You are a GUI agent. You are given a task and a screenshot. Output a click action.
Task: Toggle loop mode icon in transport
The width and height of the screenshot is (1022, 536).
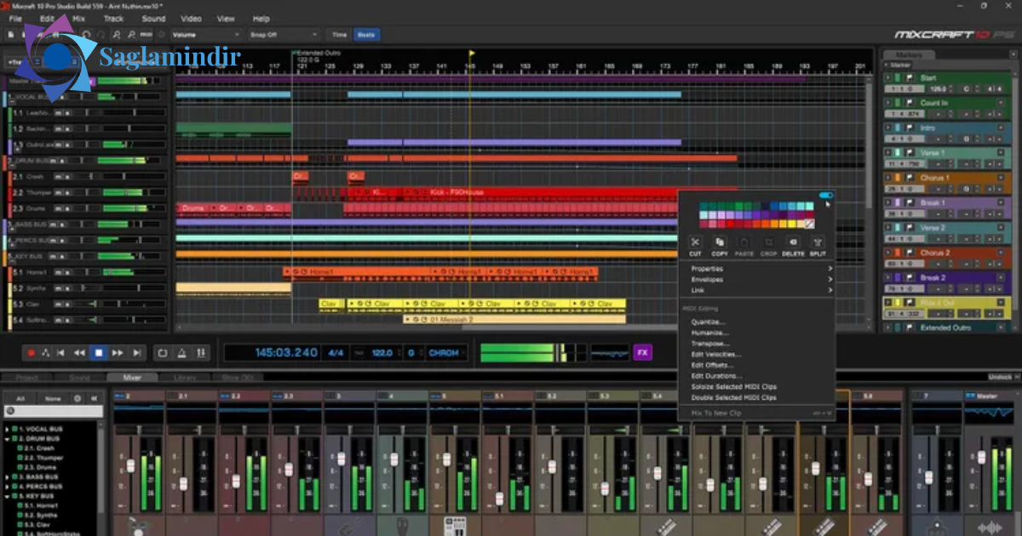pos(163,352)
